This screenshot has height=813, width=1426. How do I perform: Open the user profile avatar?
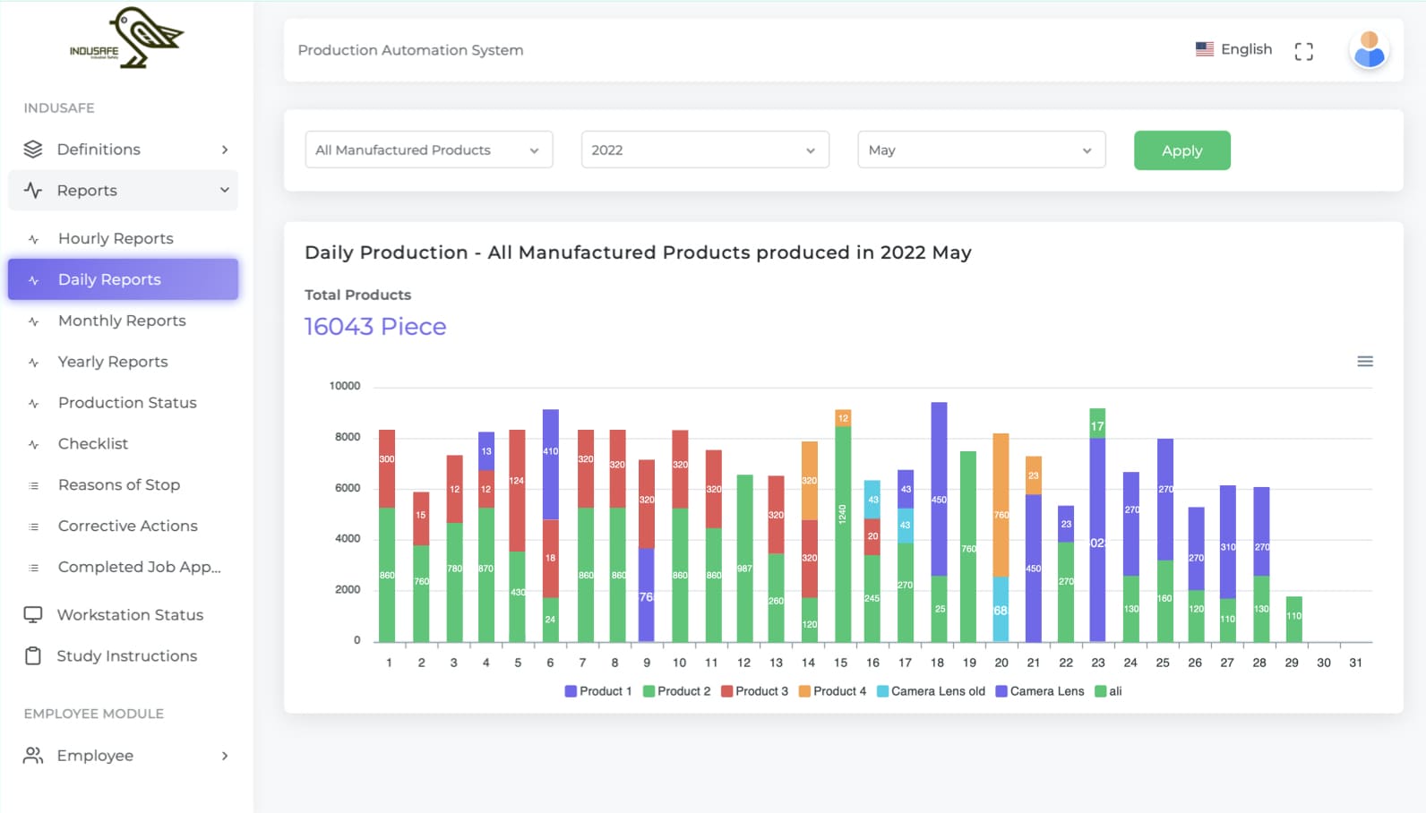click(x=1368, y=50)
